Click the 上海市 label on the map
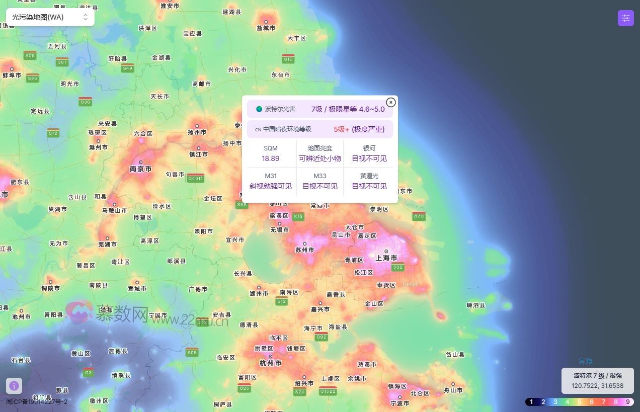 click(386, 258)
